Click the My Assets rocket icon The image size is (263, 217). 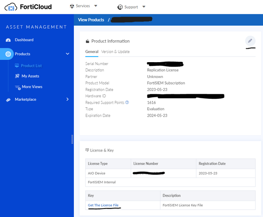(17, 76)
